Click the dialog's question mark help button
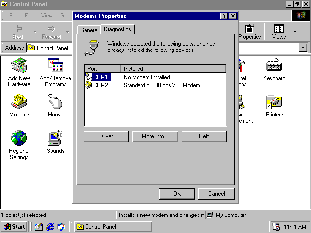The image size is (311, 233). pyautogui.click(x=224, y=16)
